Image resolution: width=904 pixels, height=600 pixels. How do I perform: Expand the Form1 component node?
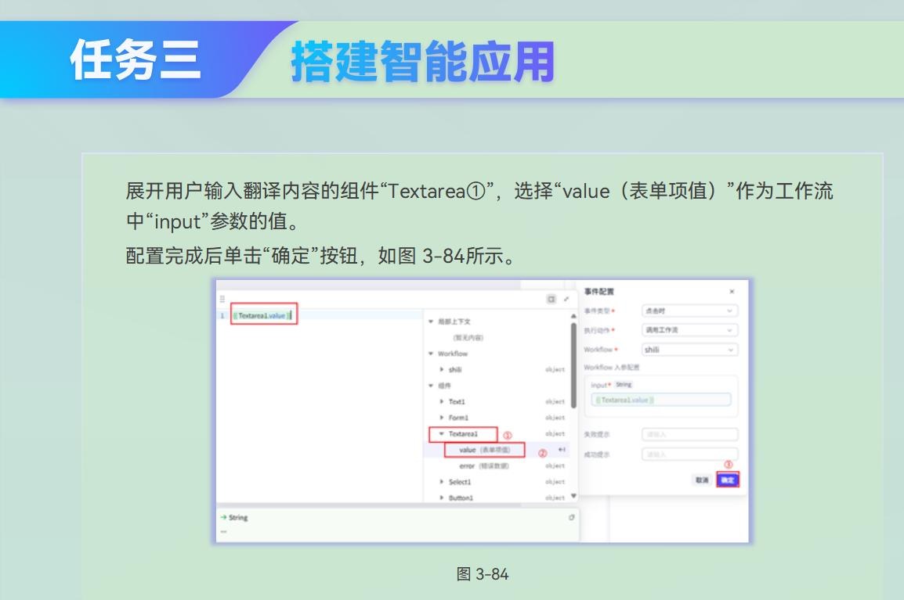pyautogui.click(x=442, y=418)
